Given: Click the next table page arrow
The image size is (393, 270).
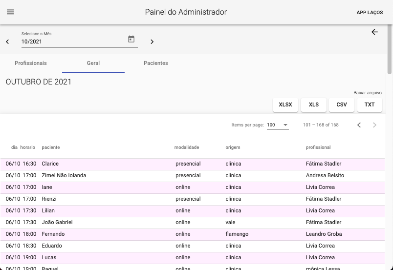Looking at the screenshot, I should [x=374, y=125].
